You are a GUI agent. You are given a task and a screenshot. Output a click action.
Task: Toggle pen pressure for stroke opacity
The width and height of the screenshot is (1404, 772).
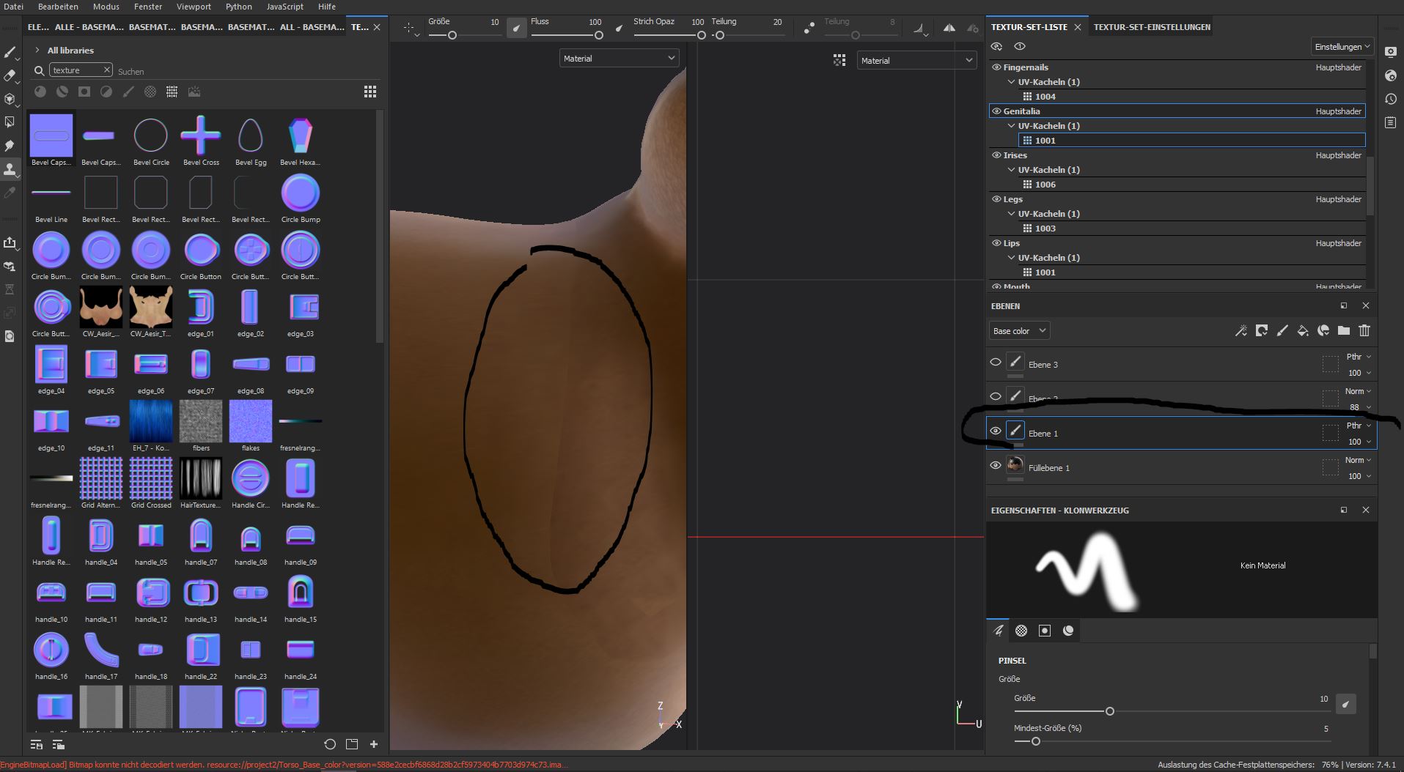pos(620,28)
